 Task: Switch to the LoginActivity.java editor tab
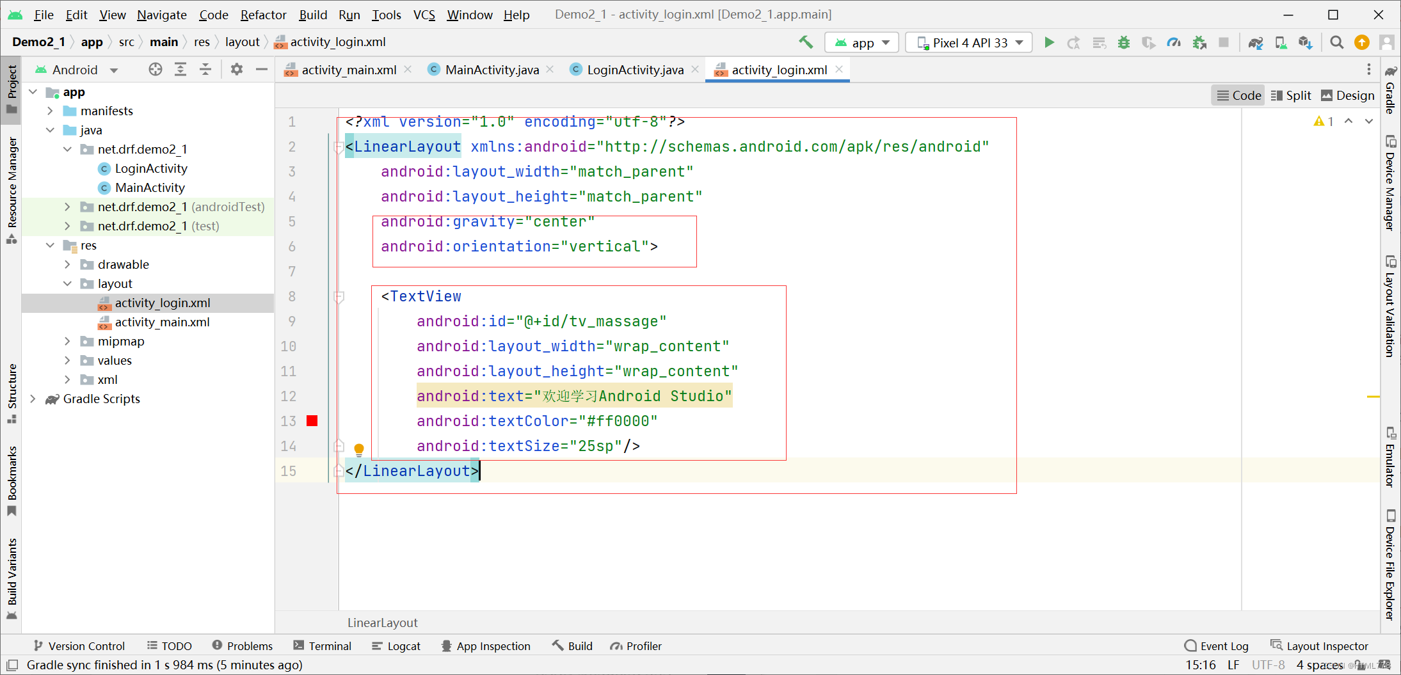(x=635, y=70)
